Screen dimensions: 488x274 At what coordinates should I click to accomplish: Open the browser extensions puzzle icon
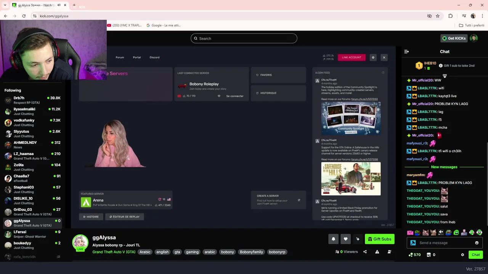pyautogui.click(x=451, y=16)
